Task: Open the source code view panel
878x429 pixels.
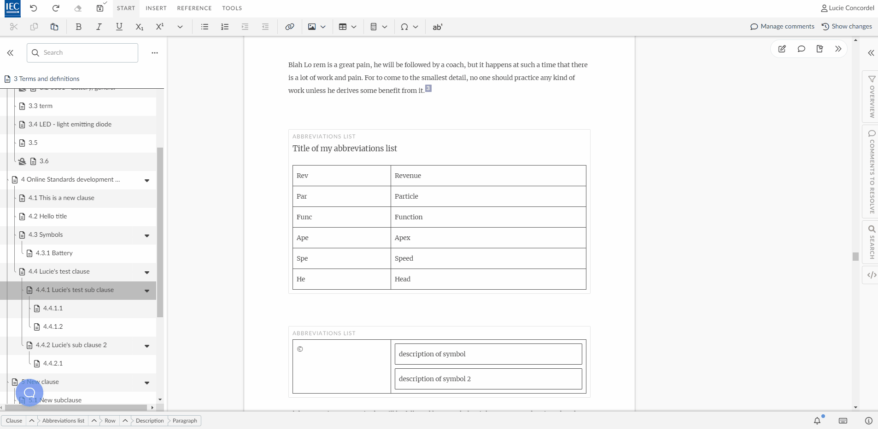Action: [x=871, y=275]
